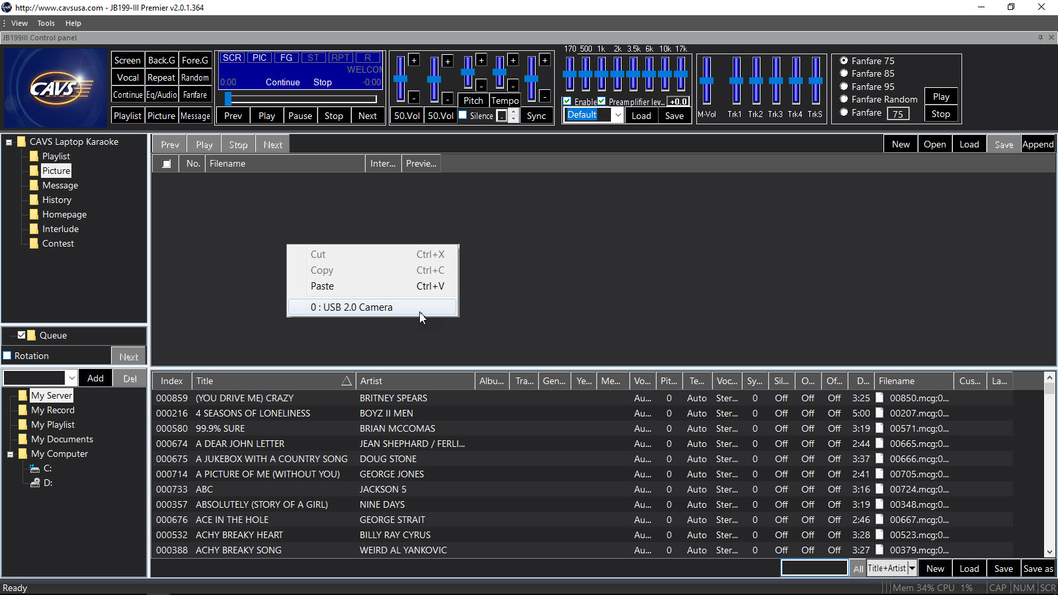Select the C: drive icon
The image size is (1058, 595).
35,468
